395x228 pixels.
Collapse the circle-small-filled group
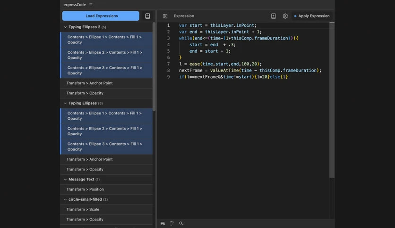click(x=65, y=199)
